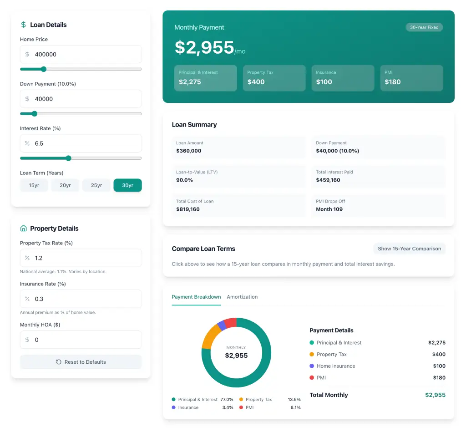Click the Total Monthly $2,955 amount
Image resolution: width=466 pixels, height=432 pixels.
pos(435,395)
